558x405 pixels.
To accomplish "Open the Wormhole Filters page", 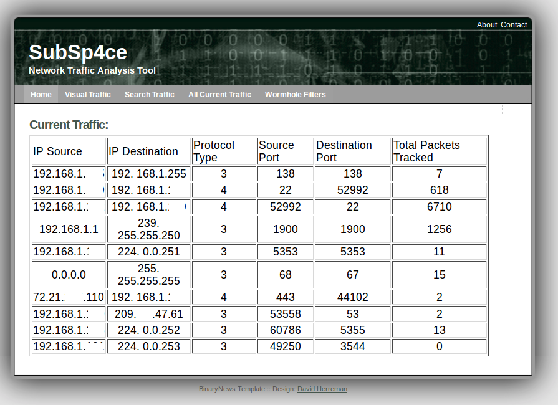I will point(295,95).
